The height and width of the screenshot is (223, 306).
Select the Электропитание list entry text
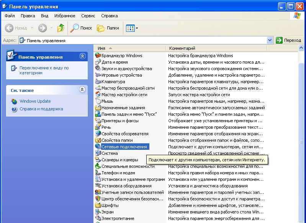(x=118, y=218)
